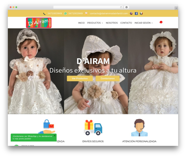Click the left baby dress hero photo
The image size is (186, 157).
36,71
